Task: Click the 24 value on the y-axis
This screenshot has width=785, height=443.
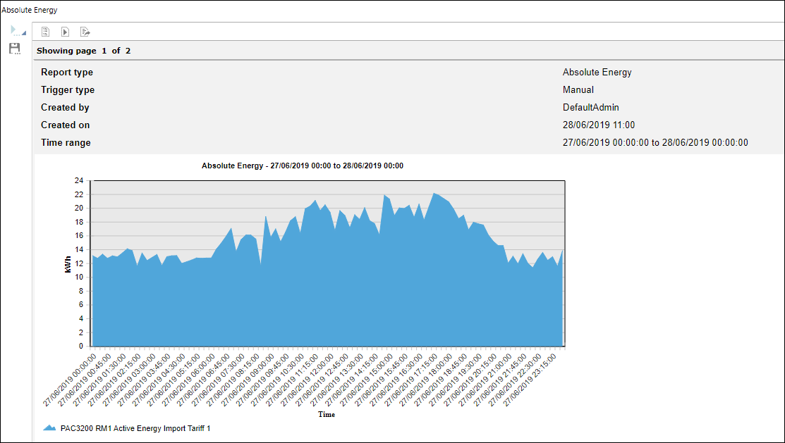Action: coord(79,180)
